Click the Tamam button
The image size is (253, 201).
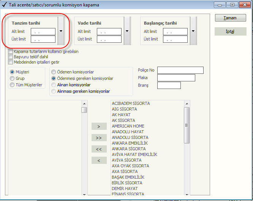230,18
